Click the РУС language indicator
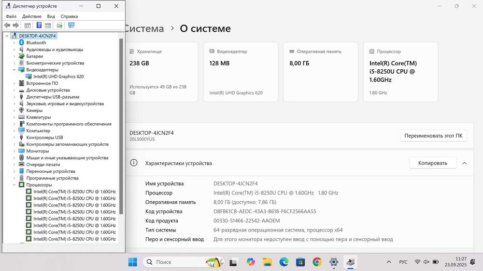The image size is (483, 271). [403, 262]
